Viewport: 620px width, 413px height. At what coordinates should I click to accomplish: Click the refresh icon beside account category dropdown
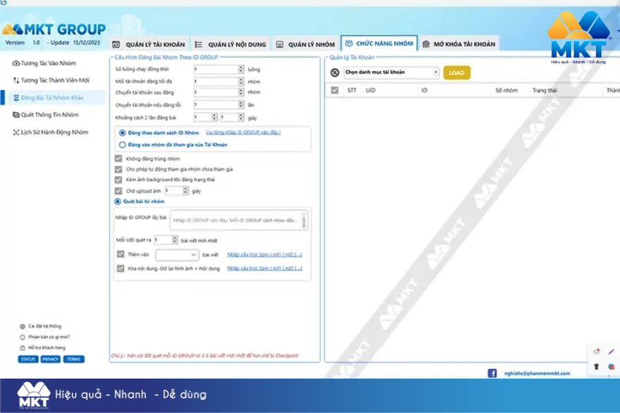(335, 72)
